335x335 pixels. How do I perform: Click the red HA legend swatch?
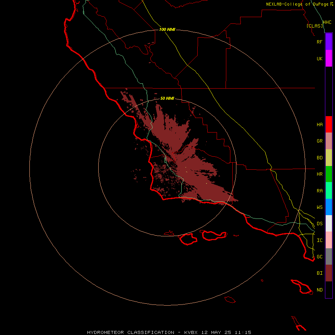(329, 124)
